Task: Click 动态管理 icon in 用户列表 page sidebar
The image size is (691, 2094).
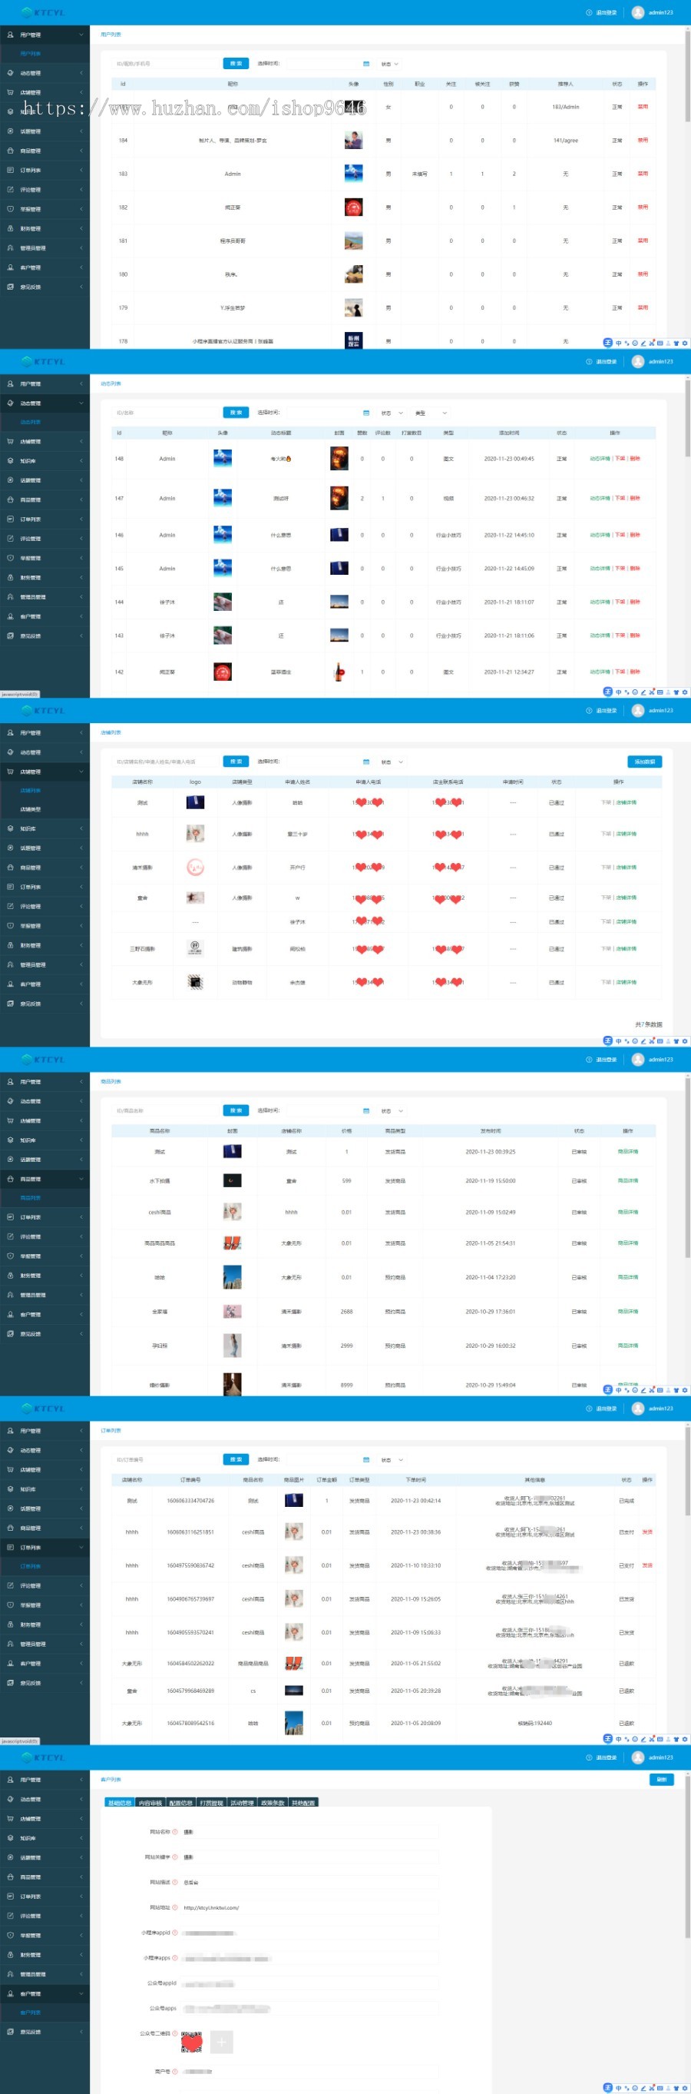Action: [x=10, y=73]
